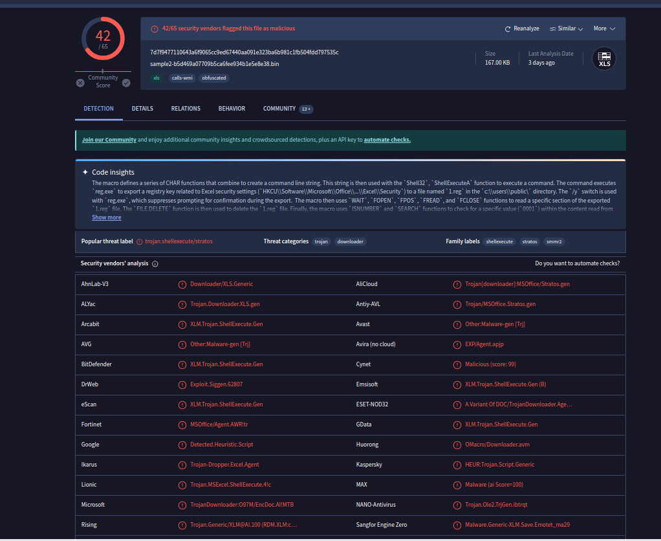
Task: Open the Community tab
Action: pyautogui.click(x=279, y=109)
